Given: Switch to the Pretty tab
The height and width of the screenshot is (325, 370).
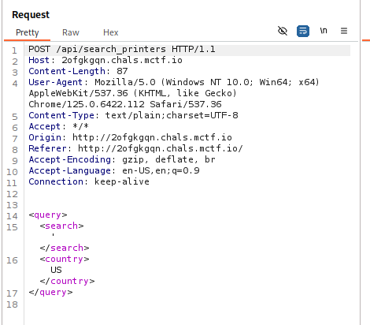Looking at the screenshot, I should tap(28, 32).
